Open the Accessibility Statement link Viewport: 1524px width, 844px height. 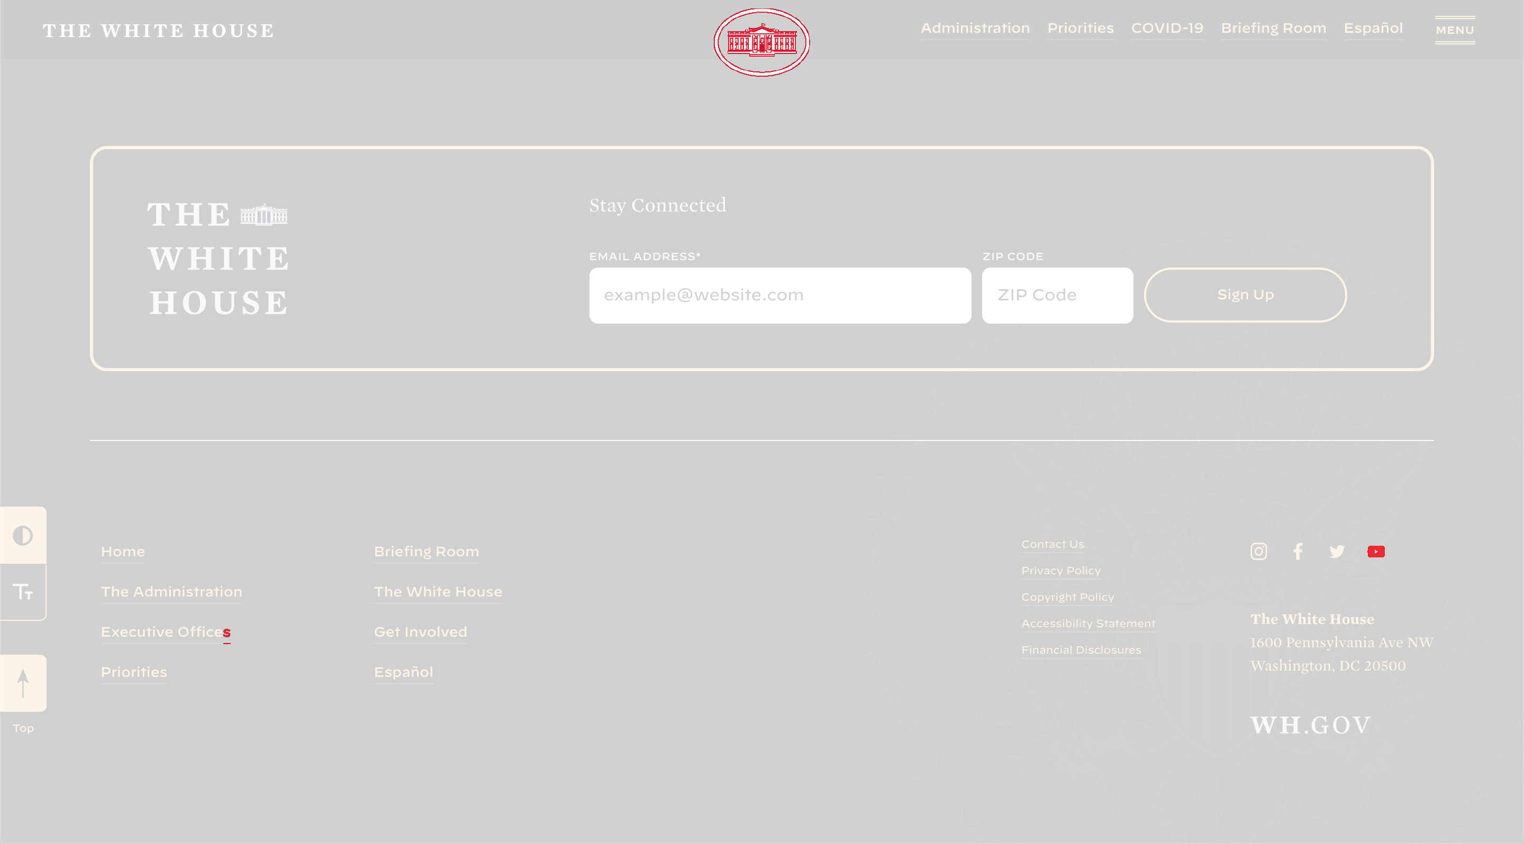1087,623
